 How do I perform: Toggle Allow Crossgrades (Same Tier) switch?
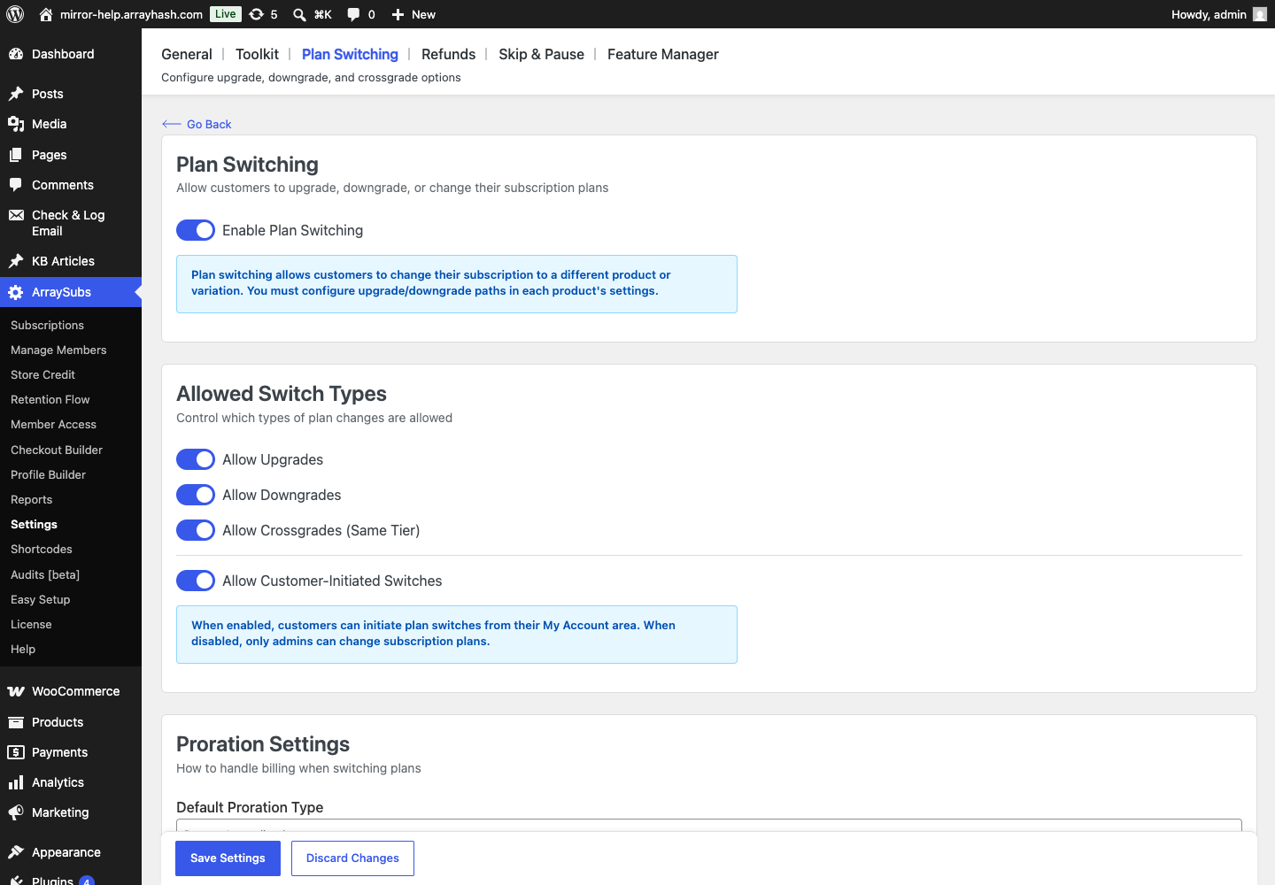[196, 530]
